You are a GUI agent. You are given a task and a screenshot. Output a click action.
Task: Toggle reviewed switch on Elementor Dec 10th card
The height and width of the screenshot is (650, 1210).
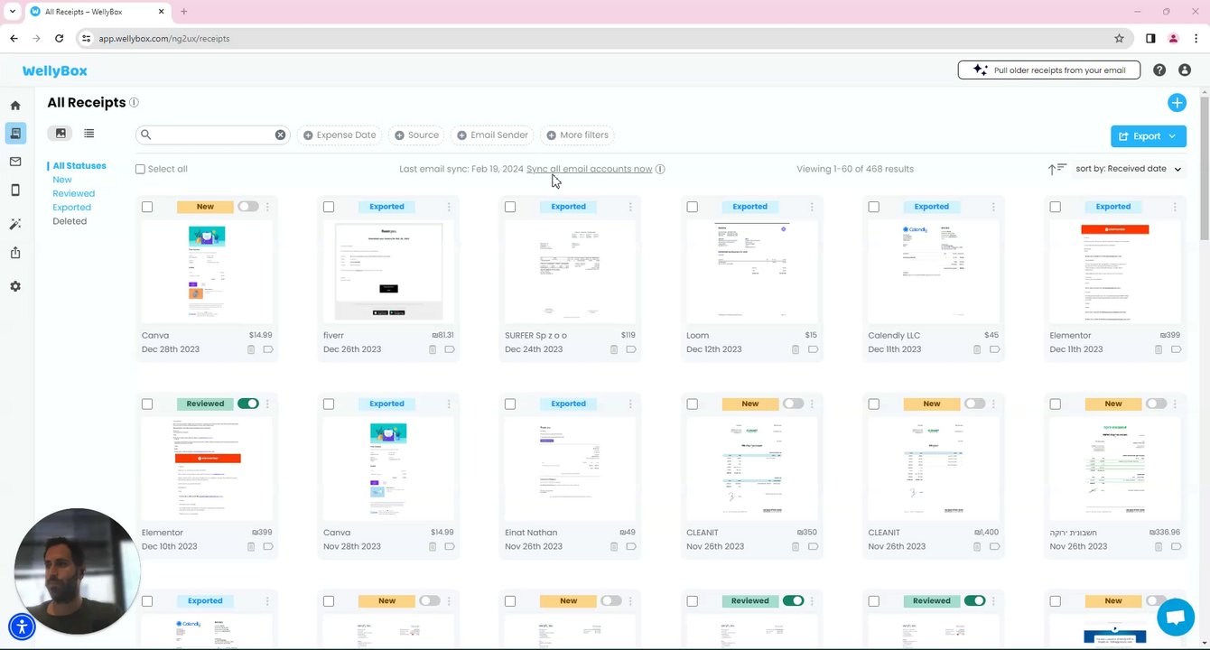pos(248,404)
